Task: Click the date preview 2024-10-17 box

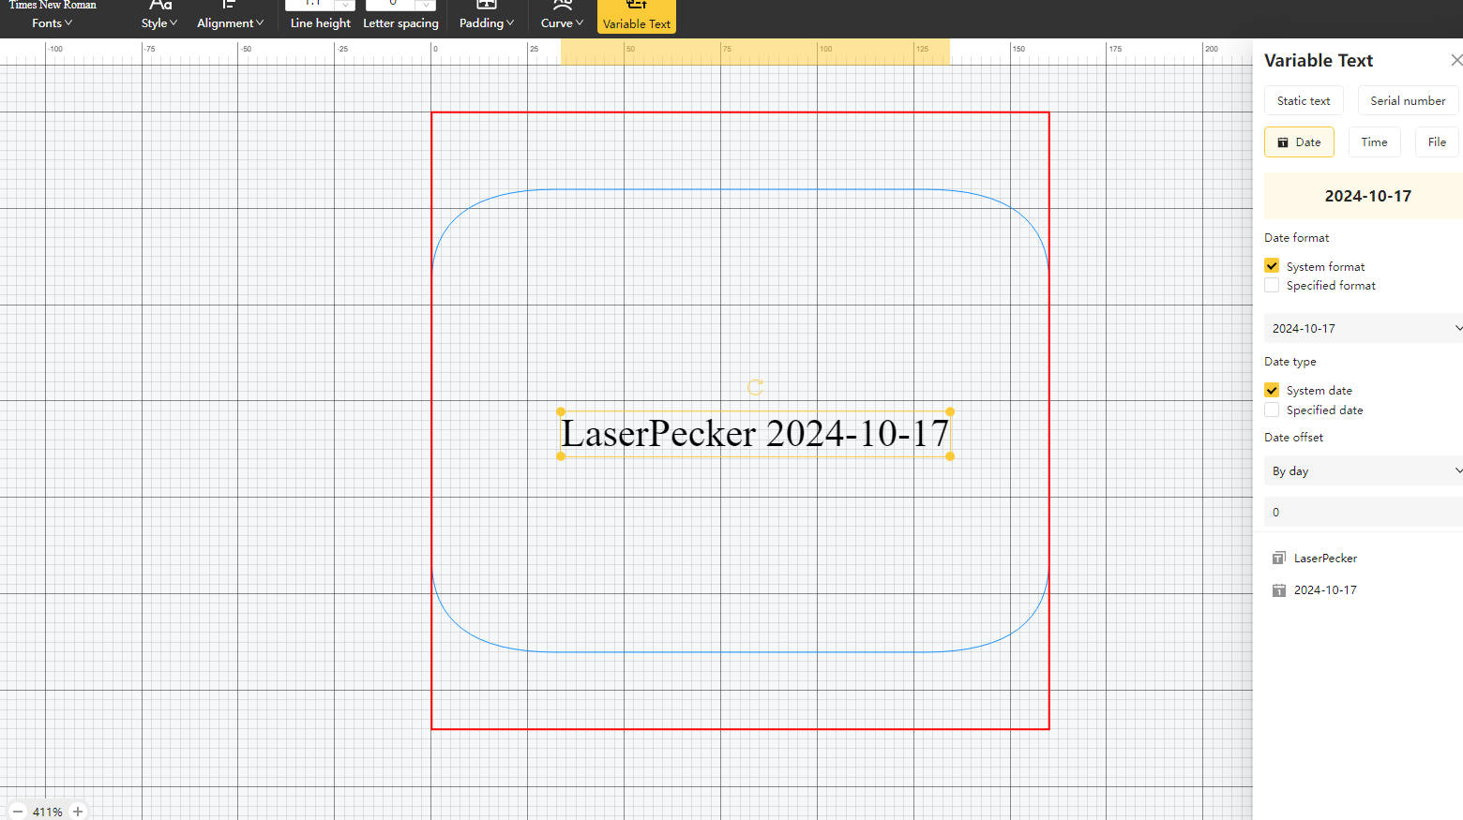Action: tap(1364, 196)
